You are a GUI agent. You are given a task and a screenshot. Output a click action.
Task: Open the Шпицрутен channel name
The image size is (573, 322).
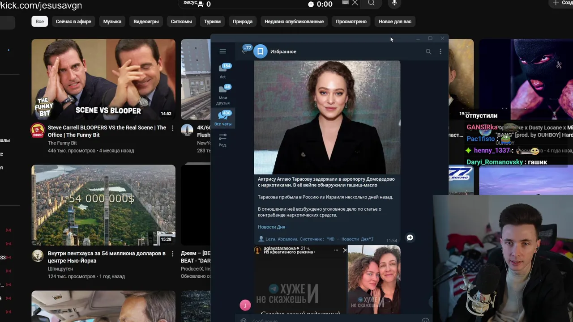coord(61,269)
